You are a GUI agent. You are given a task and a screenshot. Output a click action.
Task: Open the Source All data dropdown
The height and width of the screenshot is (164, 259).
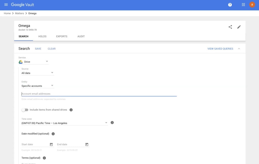[37, 73]
